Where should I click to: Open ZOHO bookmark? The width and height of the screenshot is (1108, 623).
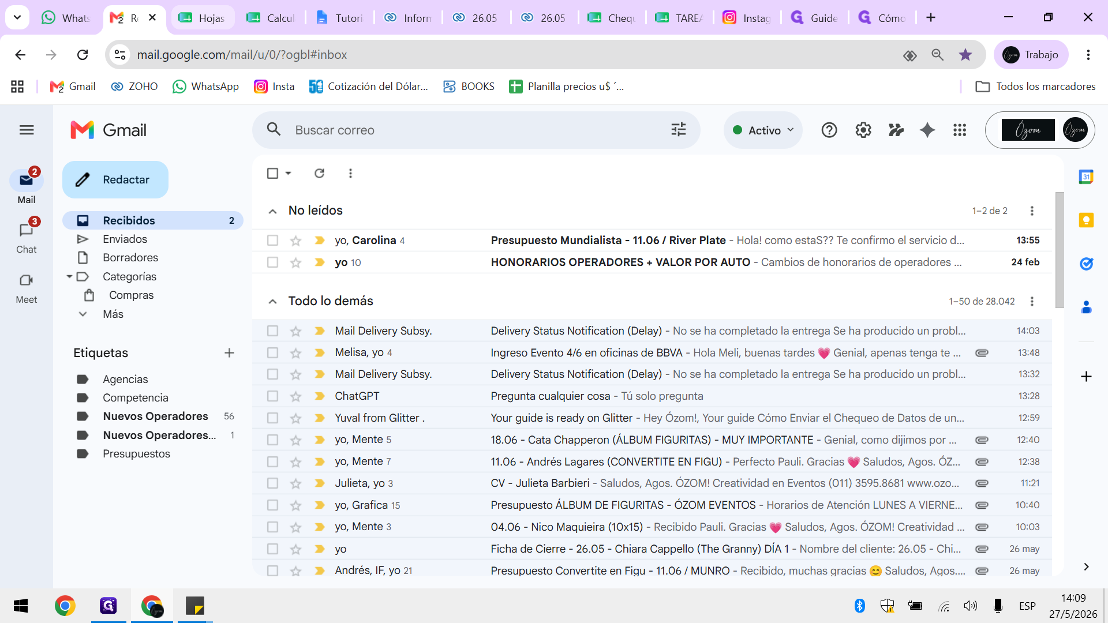pos(134,87)
